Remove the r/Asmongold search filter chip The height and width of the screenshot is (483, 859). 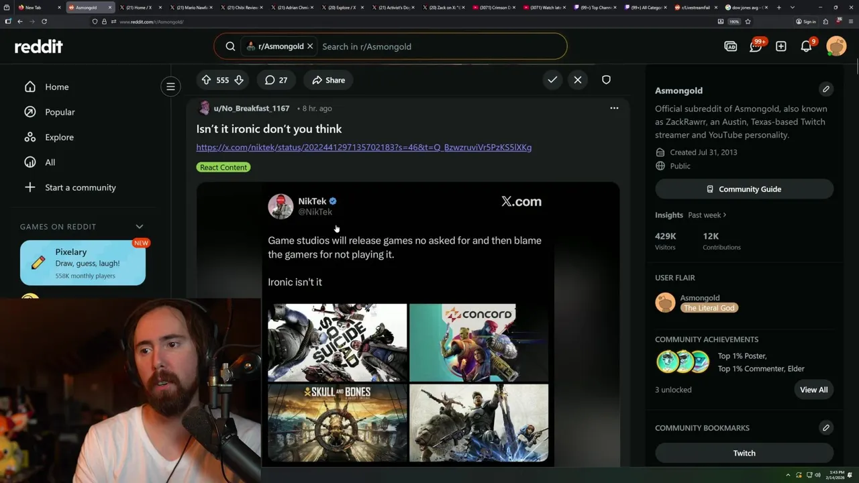point(310,46)
